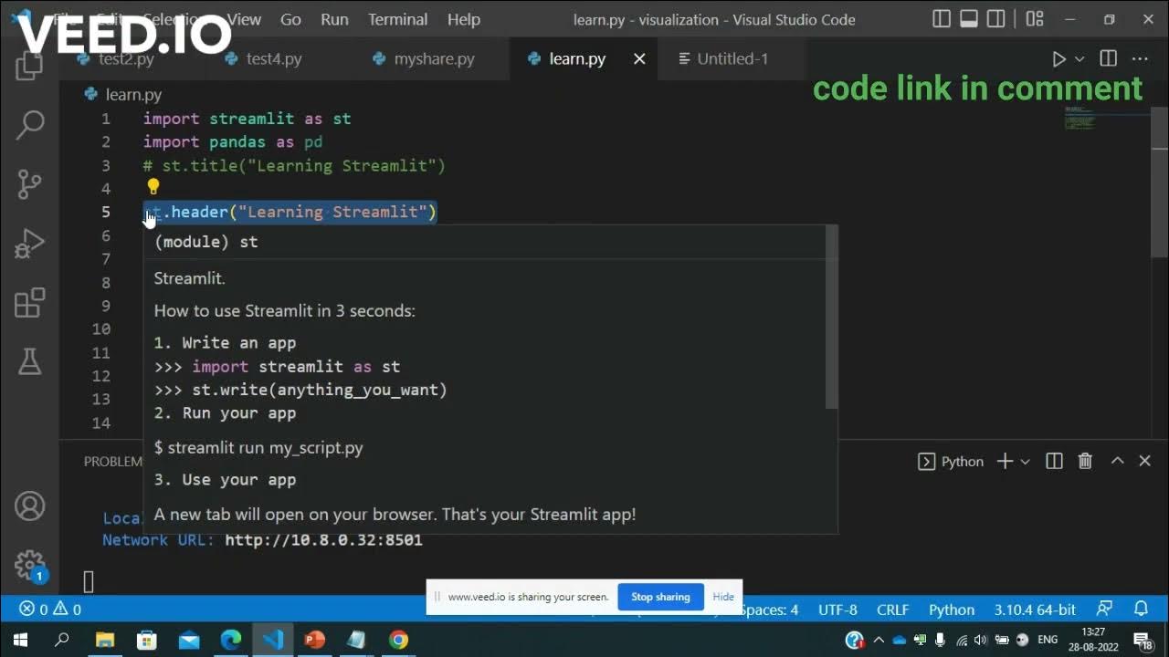The width and height of the screenshot is (1169, 657).
Task: Toggle the bottom panel layout
Action: coord(969,19)
